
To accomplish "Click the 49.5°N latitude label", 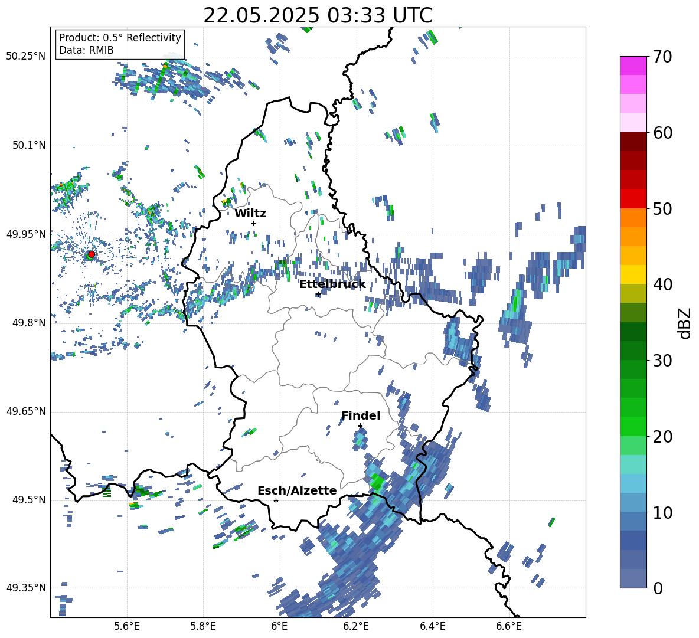I will tap(28, 500).
